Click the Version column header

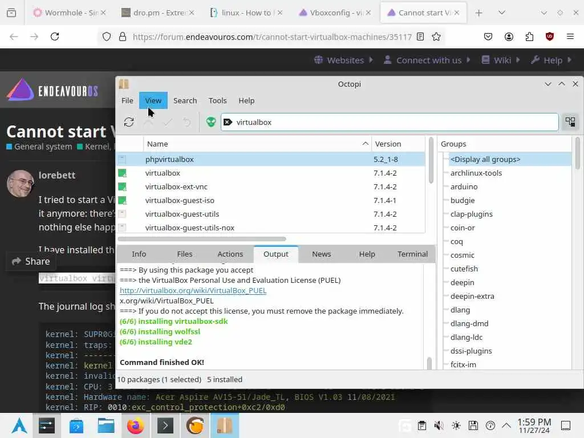coord(398,144)
